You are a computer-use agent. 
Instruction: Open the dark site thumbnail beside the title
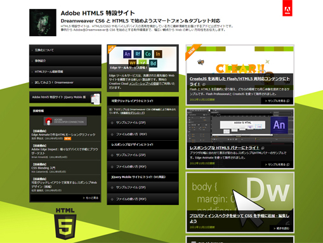pyautogui.click(x=43, y=22)
